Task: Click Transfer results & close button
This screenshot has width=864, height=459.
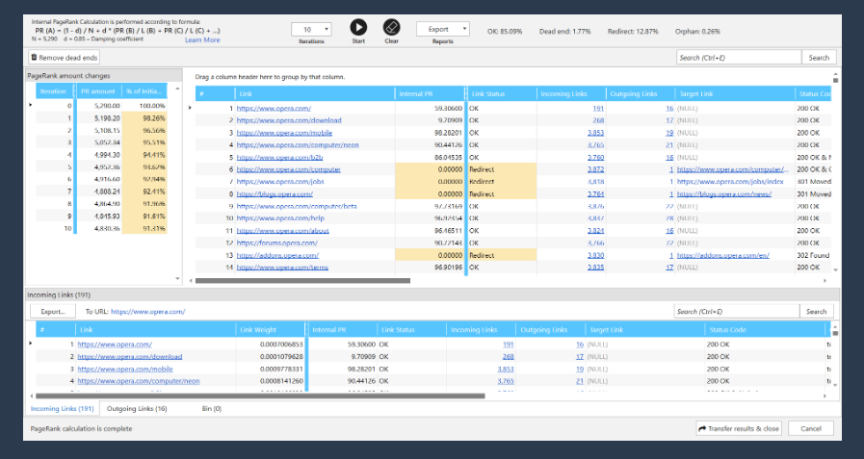Action: 739,428
